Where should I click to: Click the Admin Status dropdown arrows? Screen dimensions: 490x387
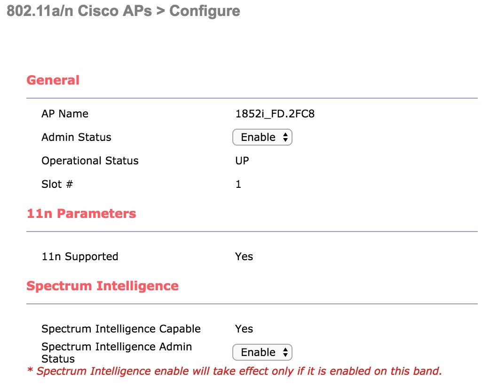285,137
